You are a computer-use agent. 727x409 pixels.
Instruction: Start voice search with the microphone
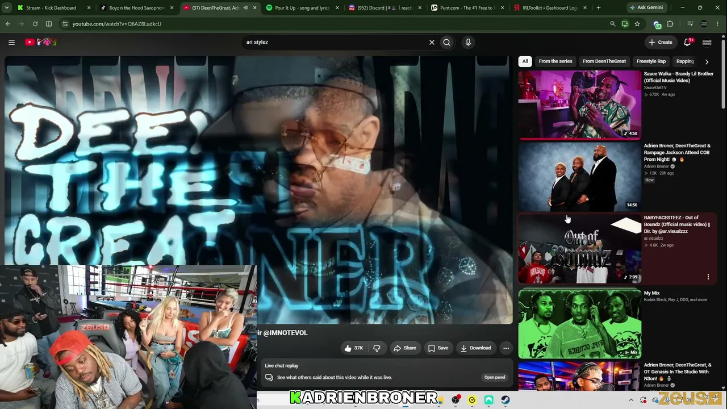[x=468, y=42]
